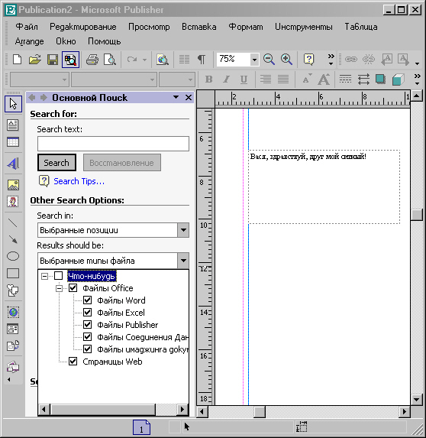Uncheck the Файлы Publisher checkbox
Viewport: 426px width, 438px height.
(87, 325)
